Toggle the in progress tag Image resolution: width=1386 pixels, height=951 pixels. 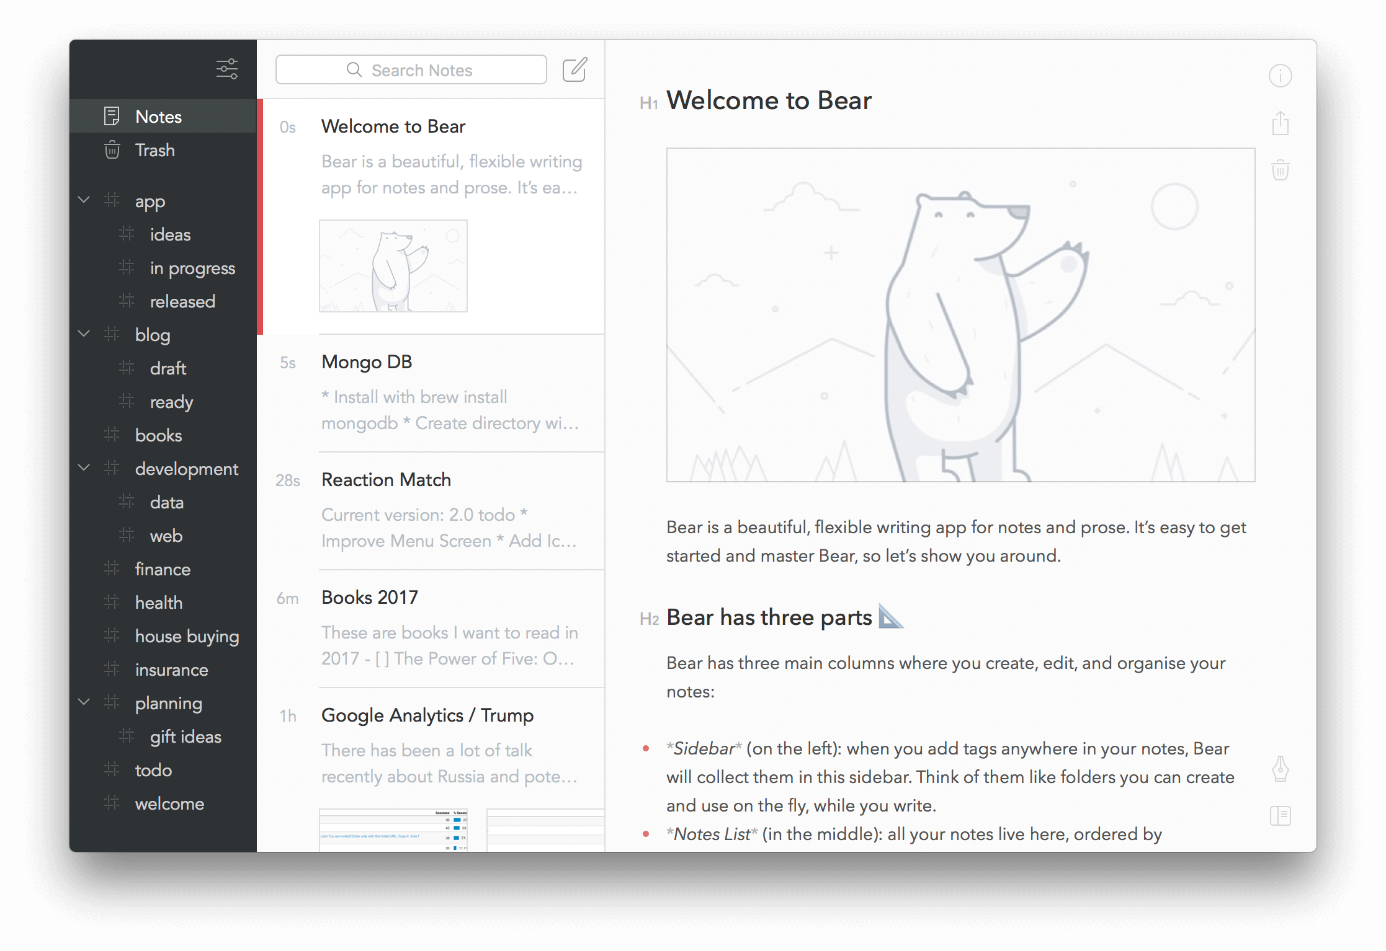click(x=192, y=268)
